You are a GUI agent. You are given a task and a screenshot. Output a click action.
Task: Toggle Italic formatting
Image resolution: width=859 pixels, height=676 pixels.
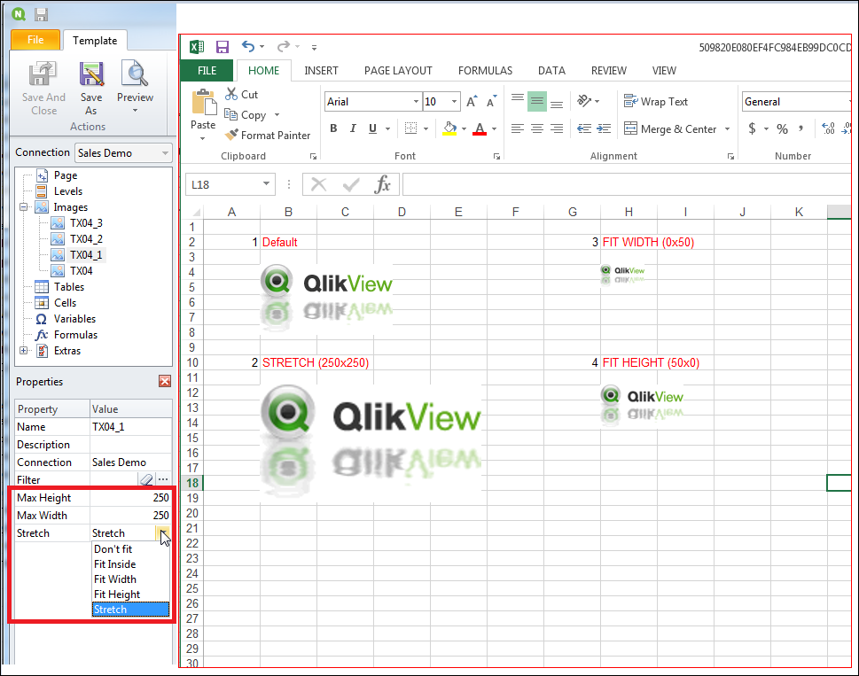point(354,128)
